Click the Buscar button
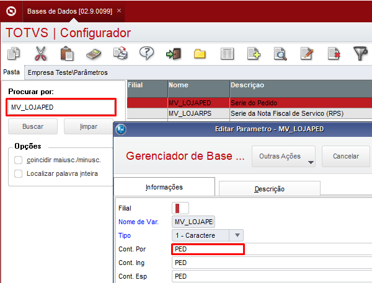Image resolution: width=372 pixels, height=283 pixels. click(x=33, y=126)
